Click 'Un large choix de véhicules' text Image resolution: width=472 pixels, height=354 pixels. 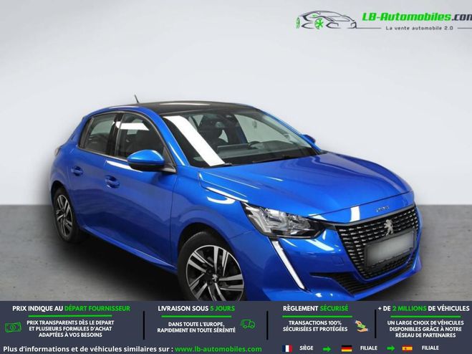coord(425,329)
